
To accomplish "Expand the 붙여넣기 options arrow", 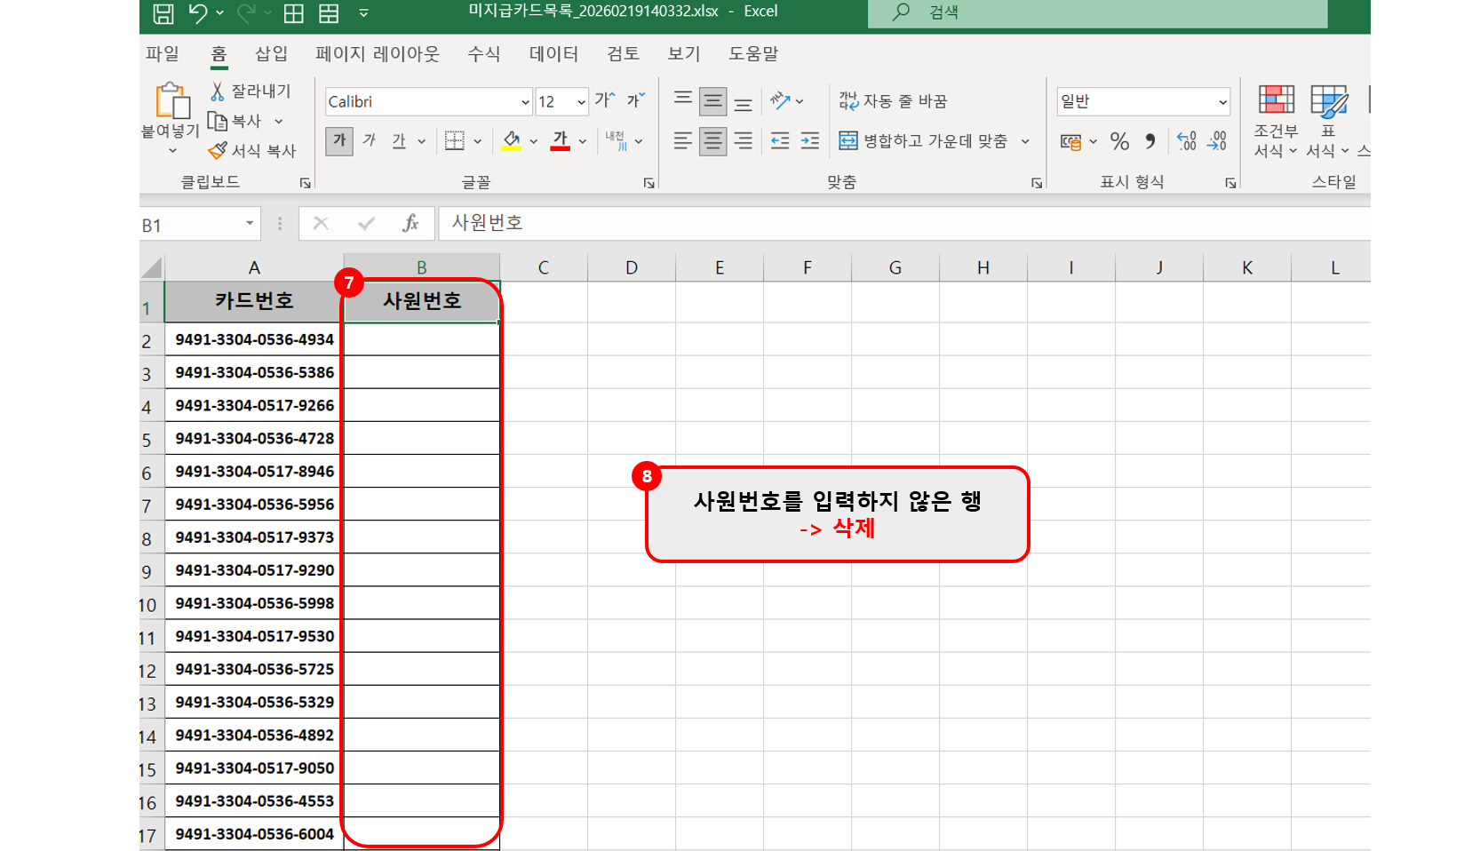I will (172, 151).
